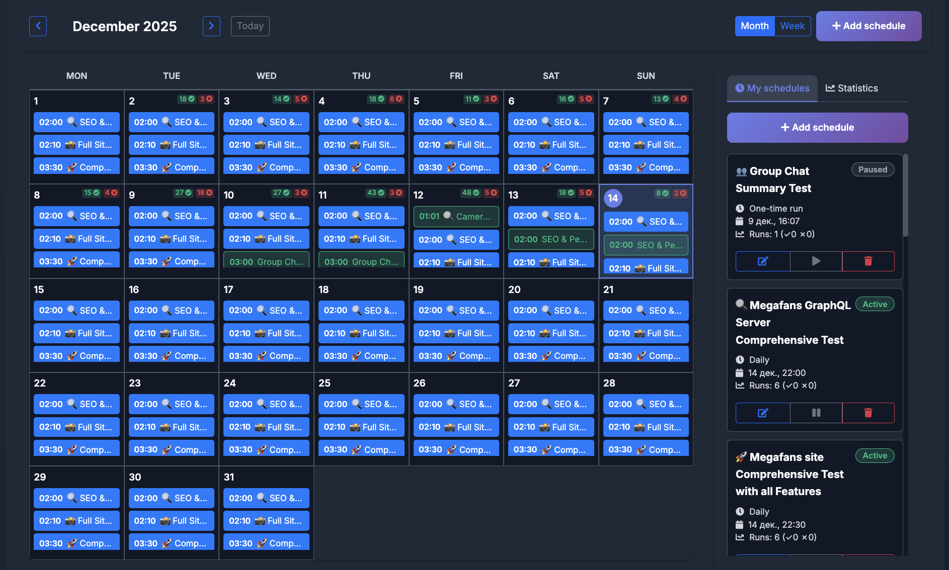Resume the paused Group Chat schedule via play icon
Image resolution: width=949 pixels, height=570 pixels.
(816, 261)
